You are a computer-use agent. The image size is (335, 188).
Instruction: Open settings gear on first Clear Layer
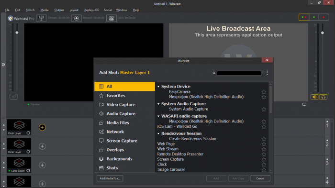(x=28, y=133)
